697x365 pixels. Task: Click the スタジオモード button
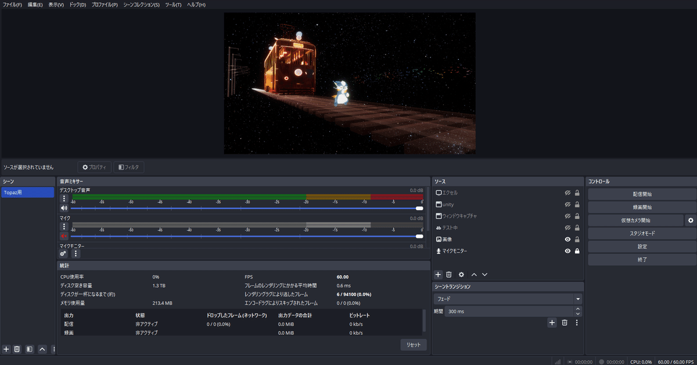[642, 233]
